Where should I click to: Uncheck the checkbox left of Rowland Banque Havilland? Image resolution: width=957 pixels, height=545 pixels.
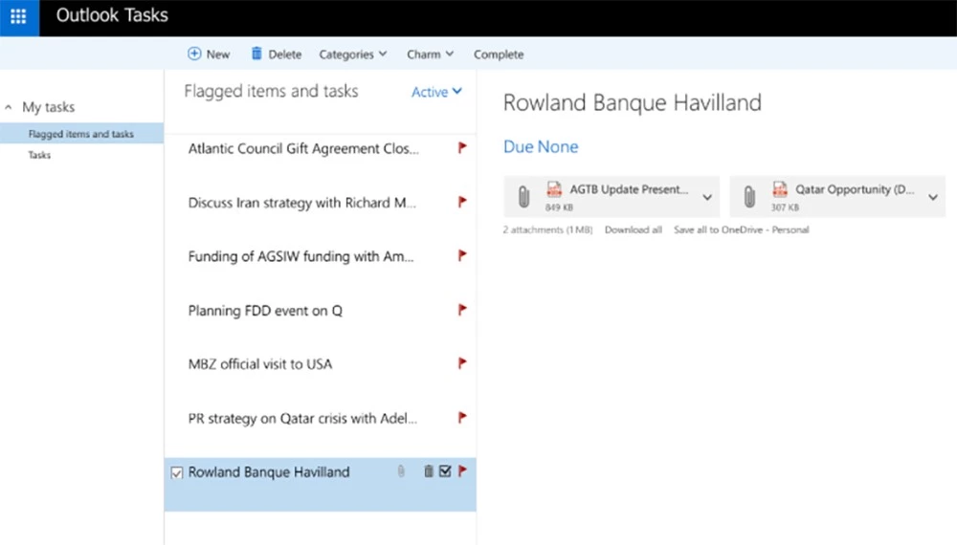[x=176, y=472]
